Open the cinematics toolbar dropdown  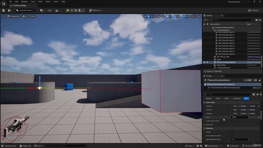point(58,10)
